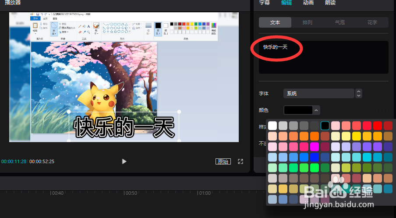Pick the pure blue color swatch

click(x=315, y=157)
